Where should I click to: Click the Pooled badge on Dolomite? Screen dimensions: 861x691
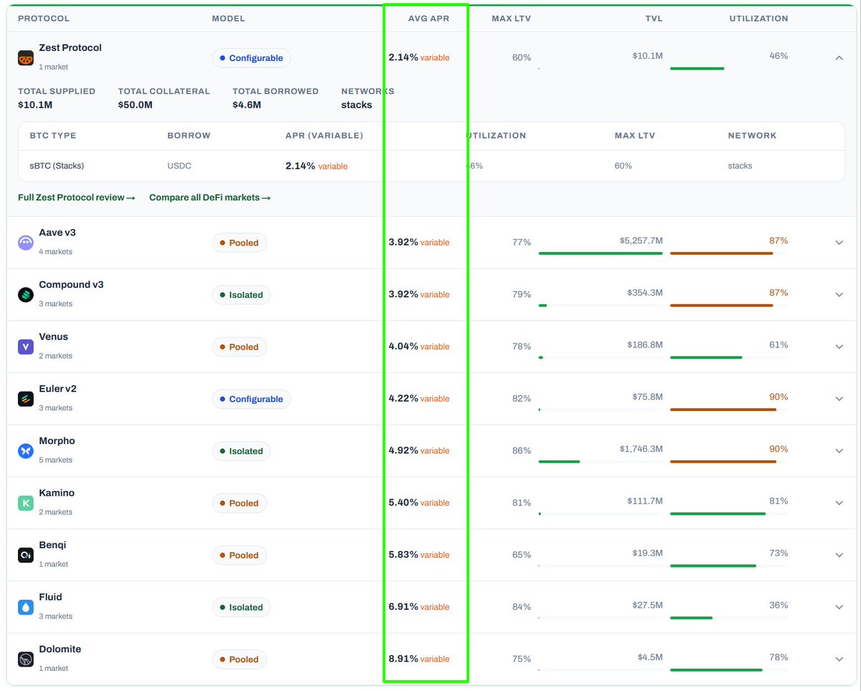240,659
